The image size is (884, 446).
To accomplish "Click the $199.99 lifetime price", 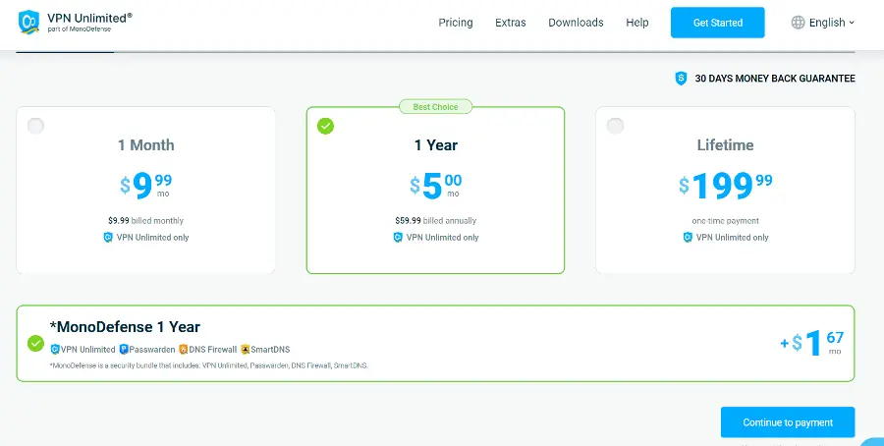I will [x=725, y=186].
